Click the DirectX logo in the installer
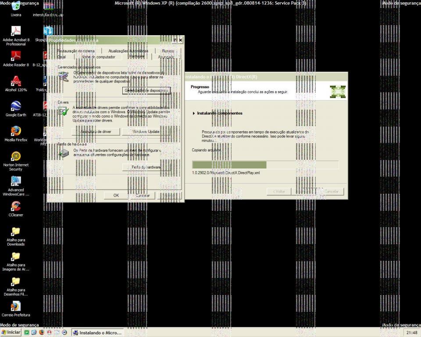Viewport: 421px width, 337px height. click(x=338, y=92)
